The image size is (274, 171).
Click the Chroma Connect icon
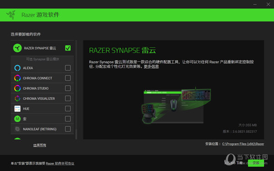[x=17, y=78]
